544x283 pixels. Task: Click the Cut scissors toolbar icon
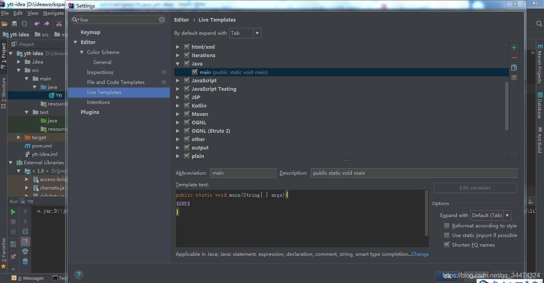[x=59, y=24]
